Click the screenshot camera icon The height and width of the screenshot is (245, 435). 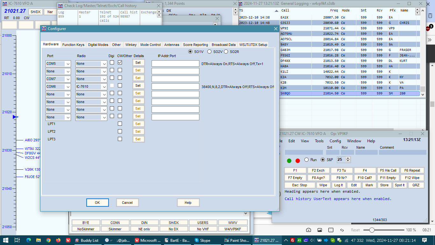(309, 230)
